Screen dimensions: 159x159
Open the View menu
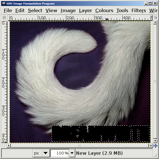click(x=51, y=10)
